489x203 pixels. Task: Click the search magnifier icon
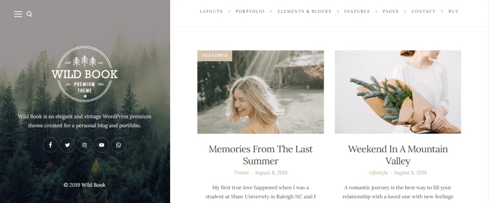pyautogui.click(x=29, y=14)
